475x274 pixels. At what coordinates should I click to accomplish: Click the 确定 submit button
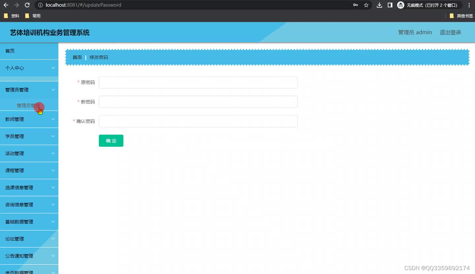(x=111, y=141)
